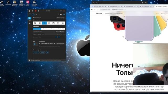Switch to the second Not Authorized tab
Screen dimensions: 168x94
point(131,7)
